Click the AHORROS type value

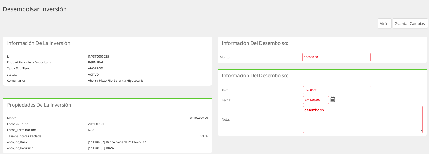click(95, 69)
